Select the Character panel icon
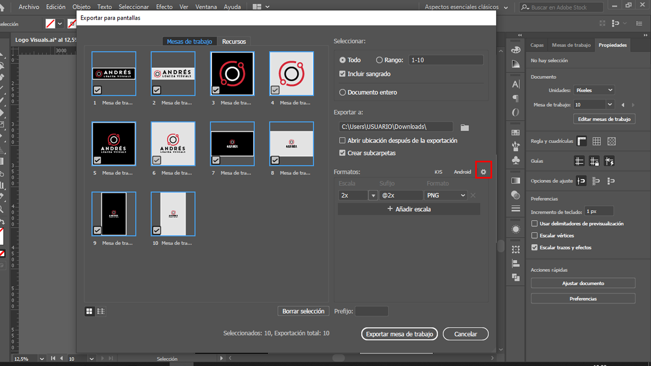The image size is (651, 366). pos(515,84)
